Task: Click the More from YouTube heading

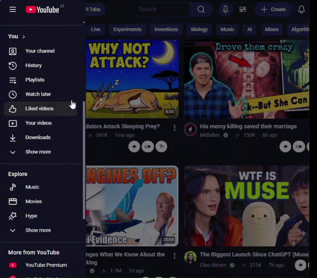Action: [x=34, y=252]
